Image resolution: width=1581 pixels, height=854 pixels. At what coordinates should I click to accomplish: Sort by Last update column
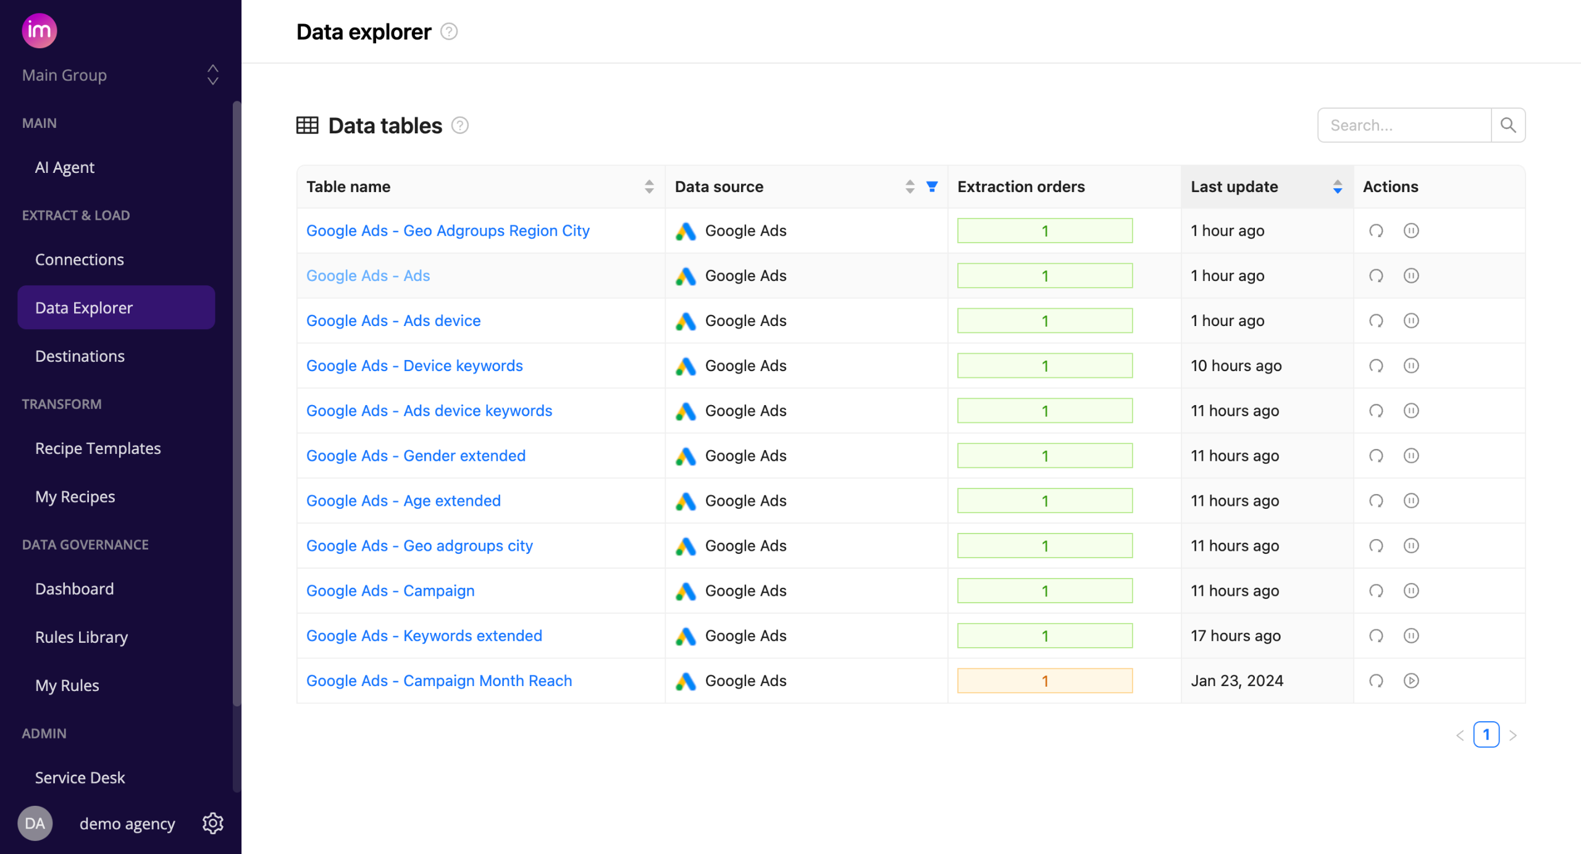pos(1337,186)
